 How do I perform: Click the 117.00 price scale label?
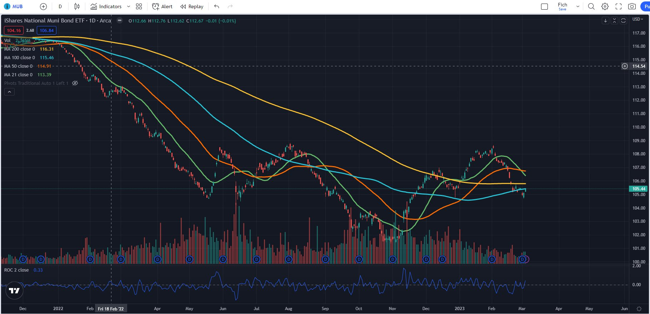(639, 33)
